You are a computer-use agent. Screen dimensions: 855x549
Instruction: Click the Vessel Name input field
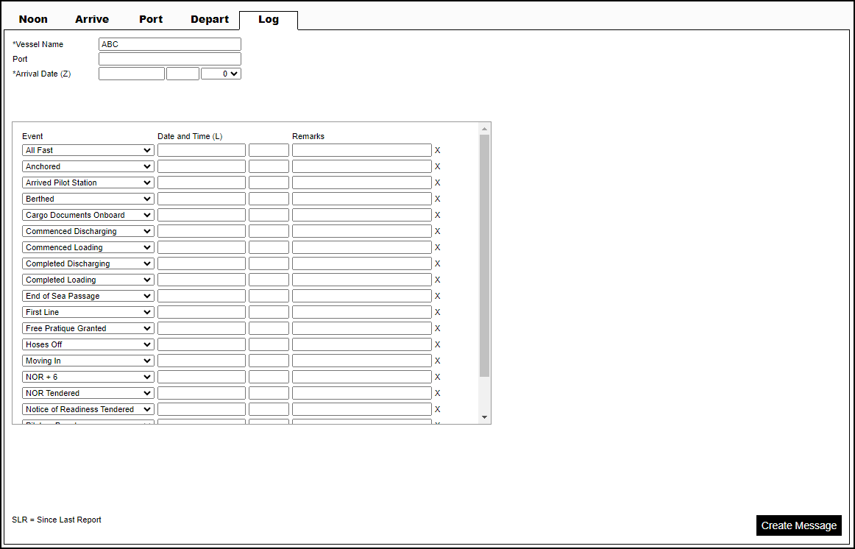tap(169, 44)
